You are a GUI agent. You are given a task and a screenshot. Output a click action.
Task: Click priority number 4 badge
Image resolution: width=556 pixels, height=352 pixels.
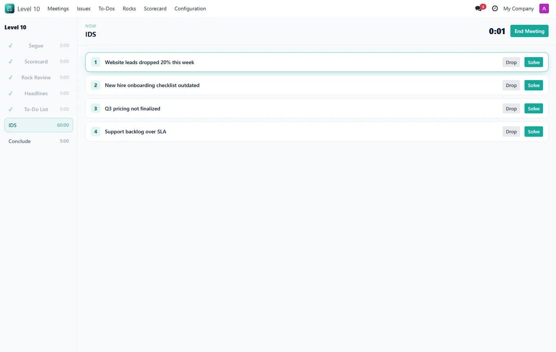pos(95,131)
